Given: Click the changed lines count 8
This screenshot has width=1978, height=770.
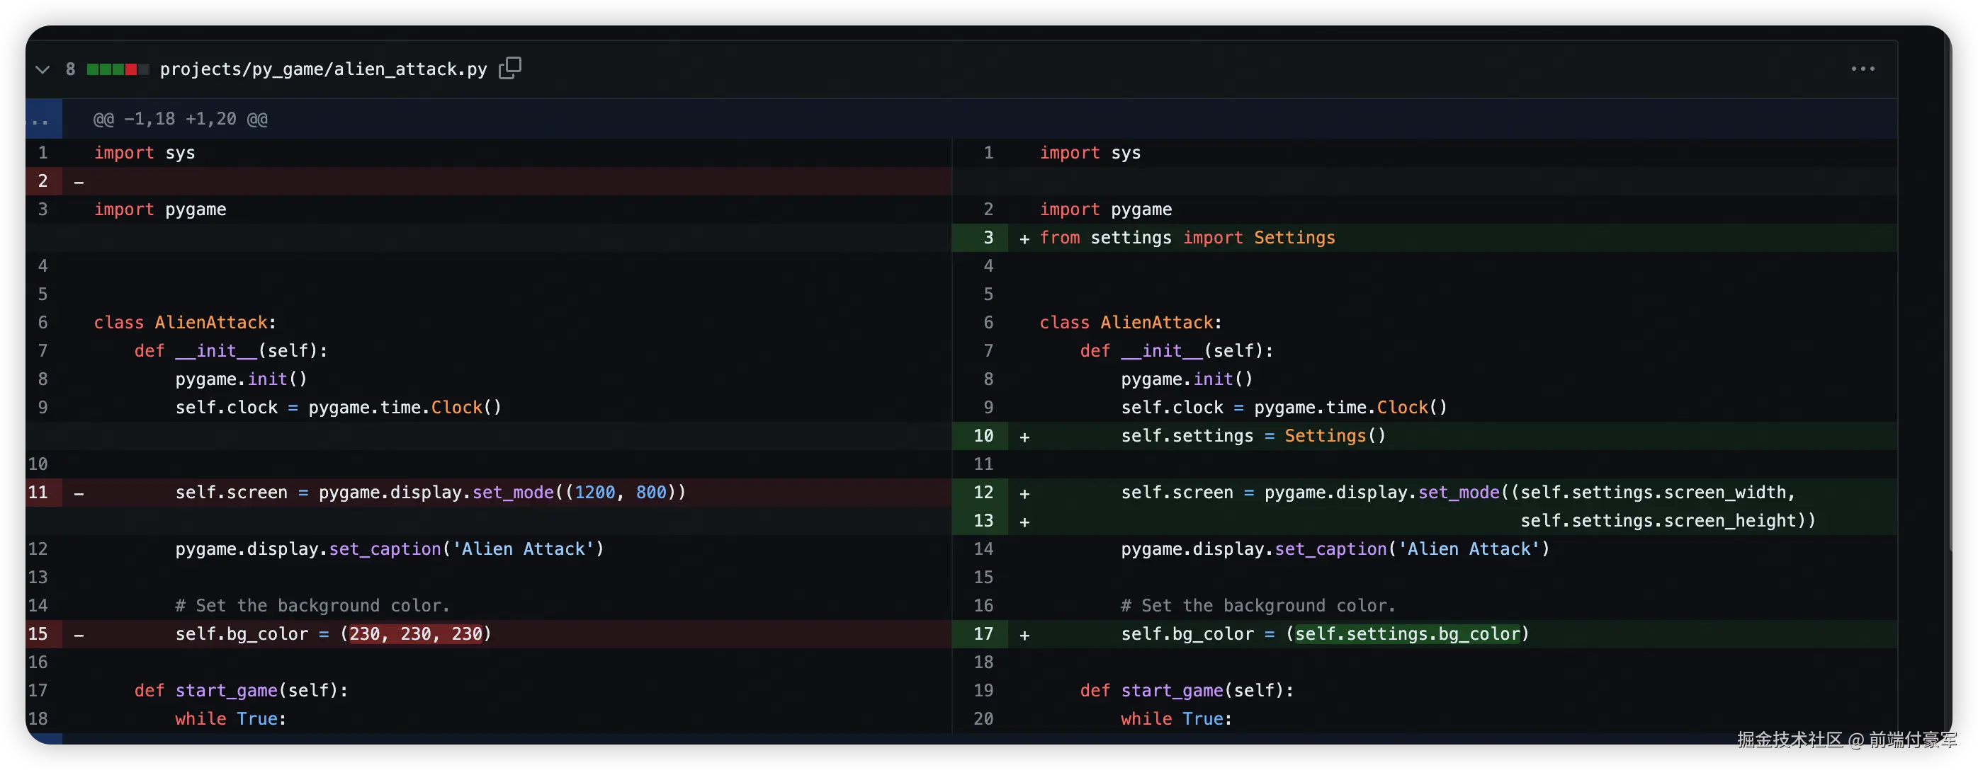Looking at the screenshot, I should click(x=71, y=70).
